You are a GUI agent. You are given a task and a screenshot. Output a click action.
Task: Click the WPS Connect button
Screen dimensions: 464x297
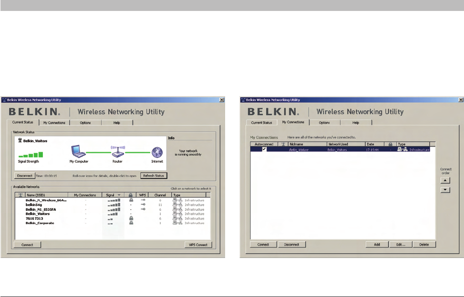click(198, 245)
